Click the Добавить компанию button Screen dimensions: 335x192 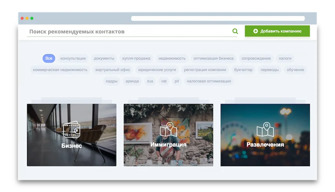click(277, 31)
